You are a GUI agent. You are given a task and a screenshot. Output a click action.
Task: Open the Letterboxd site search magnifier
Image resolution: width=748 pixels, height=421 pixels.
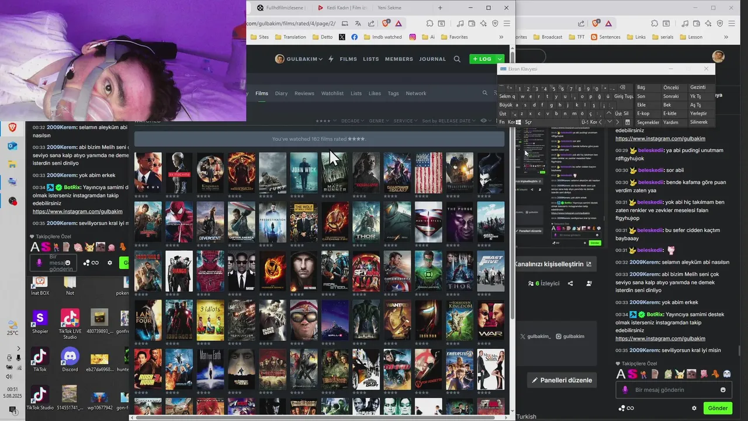point(457,59)
